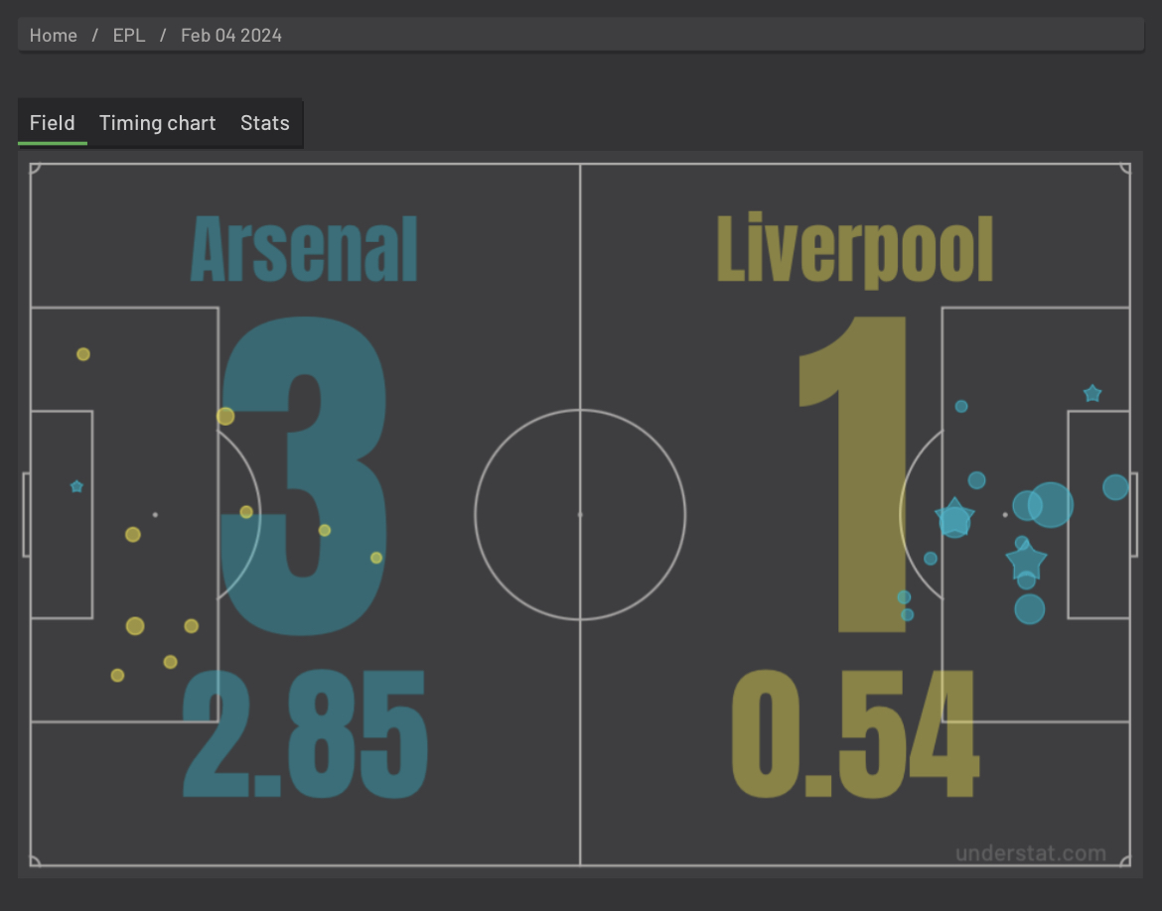Click blue shot circle on the right goal line

(1115, 487)
